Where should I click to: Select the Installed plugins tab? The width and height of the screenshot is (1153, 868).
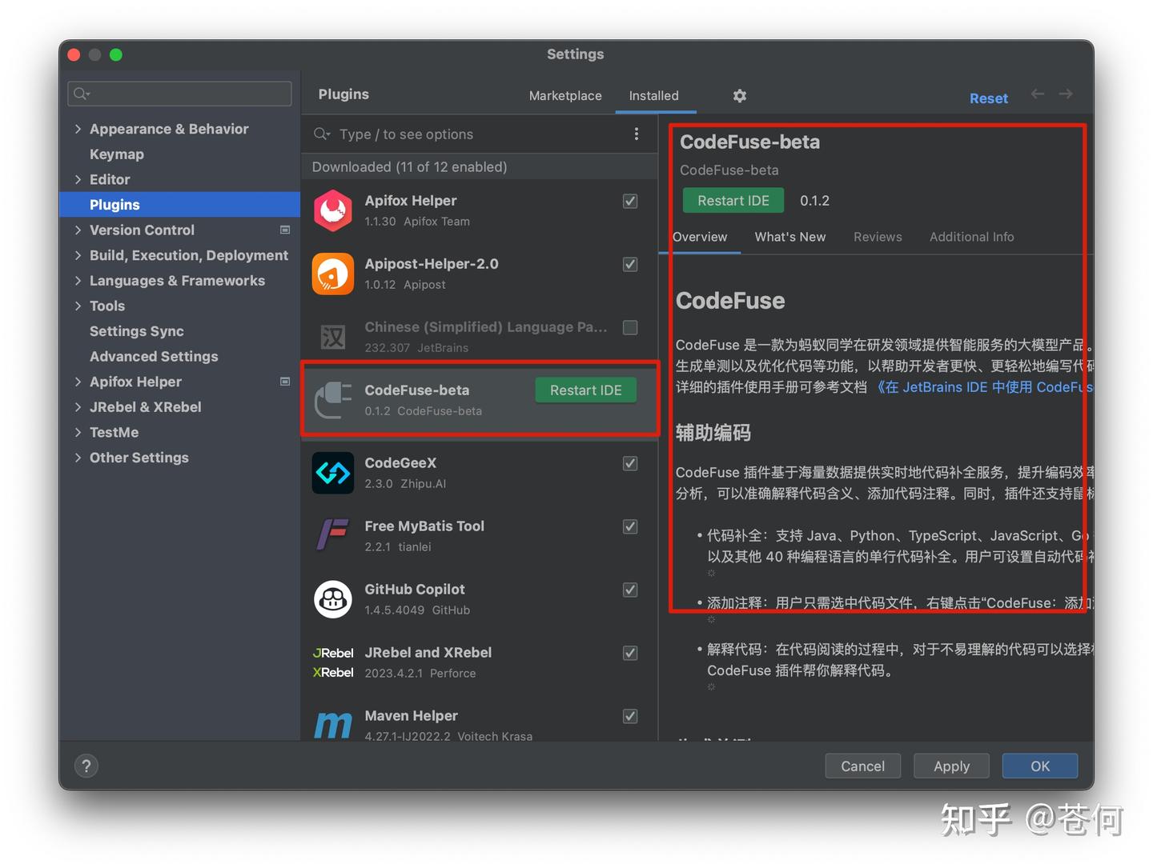pyautogui.click(x=654, y=96)
